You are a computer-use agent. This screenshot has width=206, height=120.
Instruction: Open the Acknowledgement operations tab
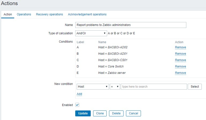[87, 14]
